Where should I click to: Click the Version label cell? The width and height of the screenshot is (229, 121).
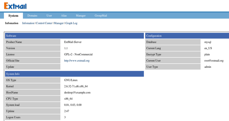pos(33,48)
